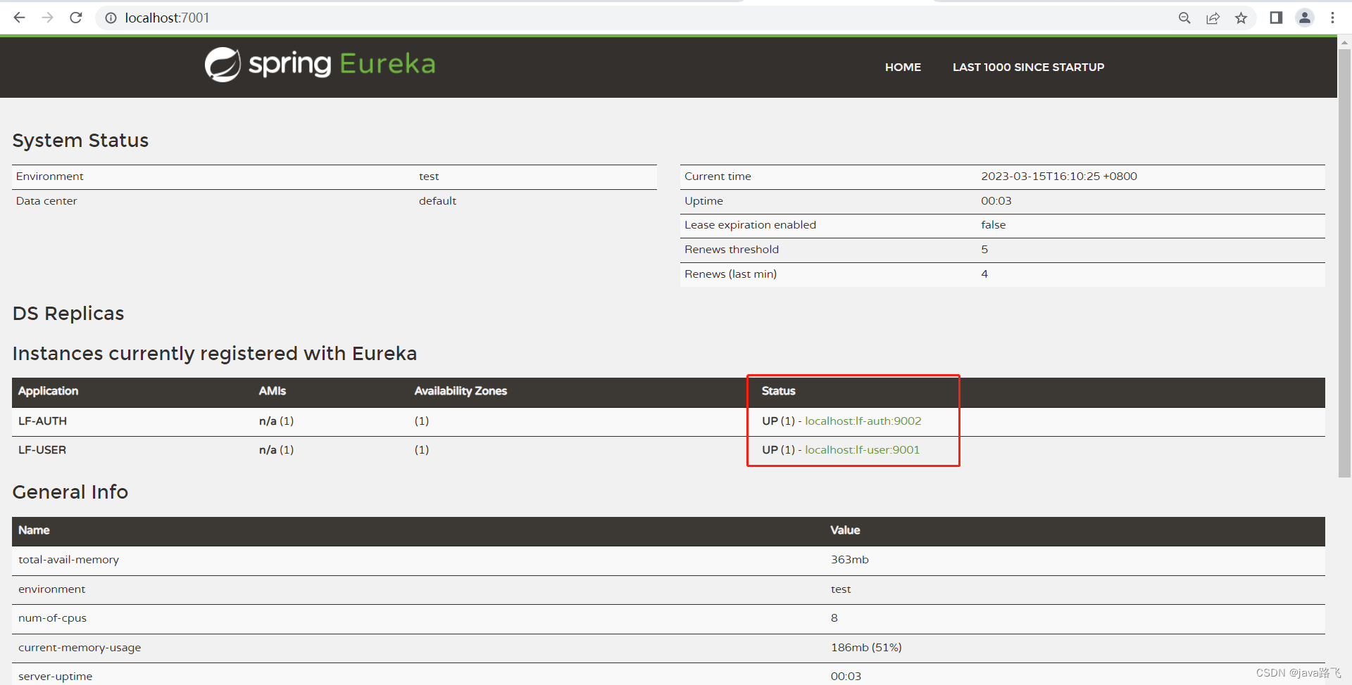Bookmark this page with the star

click(x=1241, y=18)
